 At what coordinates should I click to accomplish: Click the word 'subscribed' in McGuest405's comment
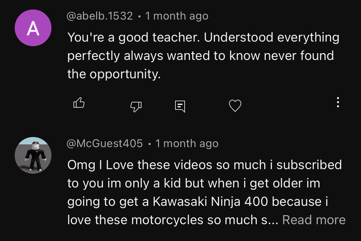click(x=309, y=165)
